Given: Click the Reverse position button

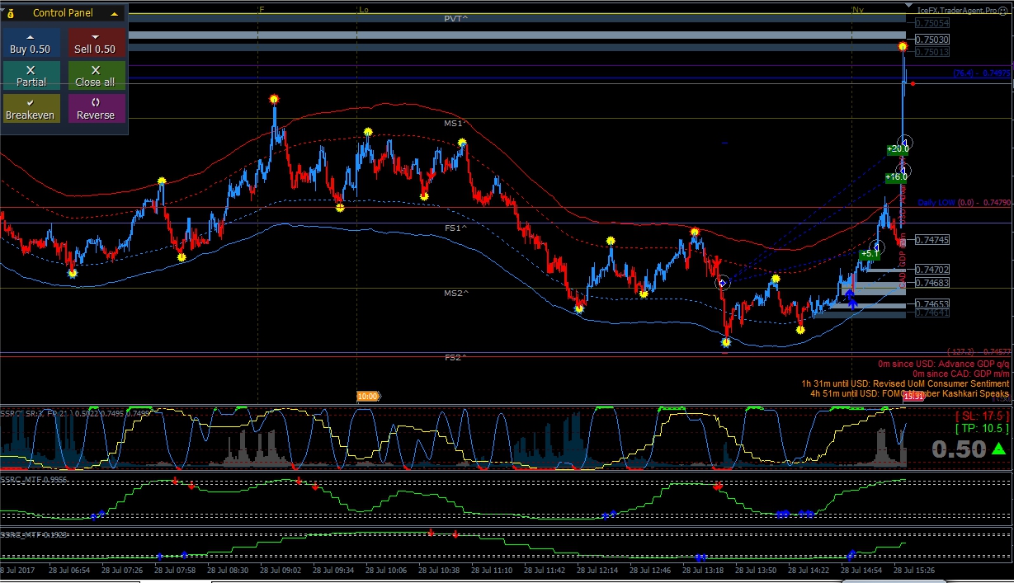Looking at the screenshot, I should click(x=96, y=109).
